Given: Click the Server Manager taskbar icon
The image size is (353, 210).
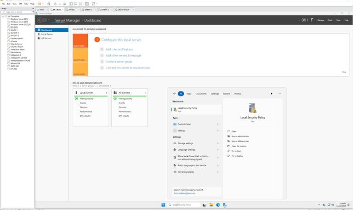Looking at the screenshot, I should point(225,204).
